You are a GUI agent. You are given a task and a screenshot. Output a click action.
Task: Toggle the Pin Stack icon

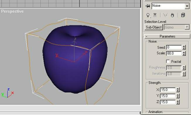[x=148, y=6]
